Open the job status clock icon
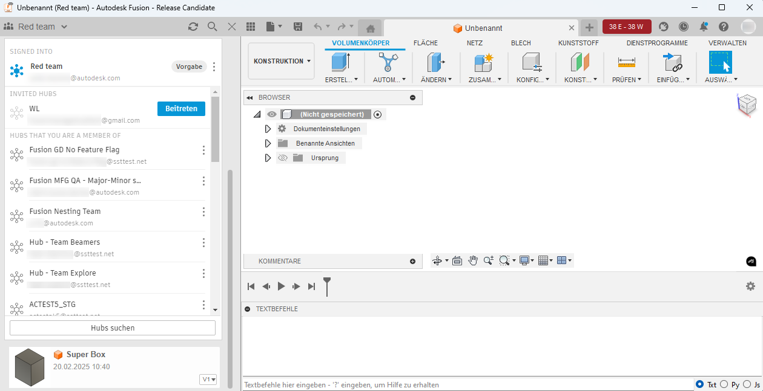 (x=684, y=27)
